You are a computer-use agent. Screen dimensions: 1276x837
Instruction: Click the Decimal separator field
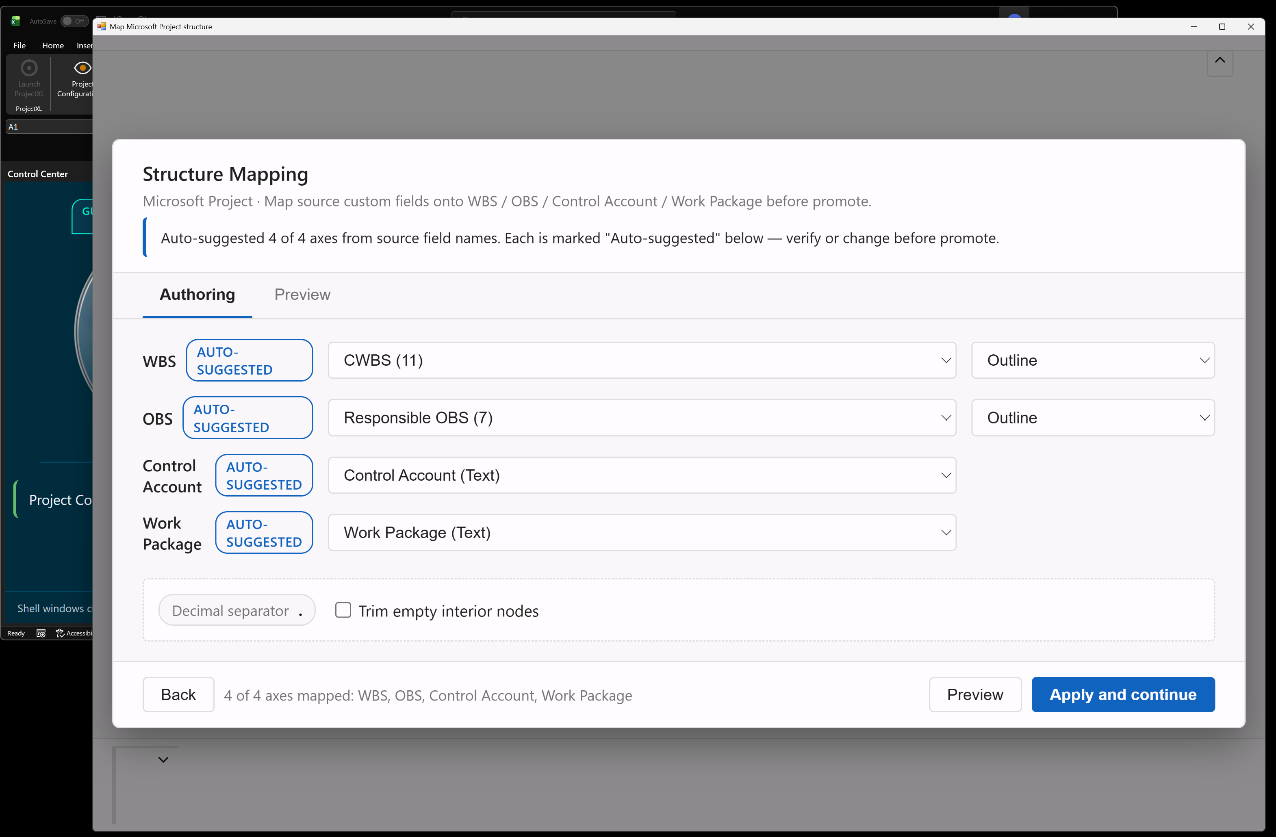pos(237,610)
